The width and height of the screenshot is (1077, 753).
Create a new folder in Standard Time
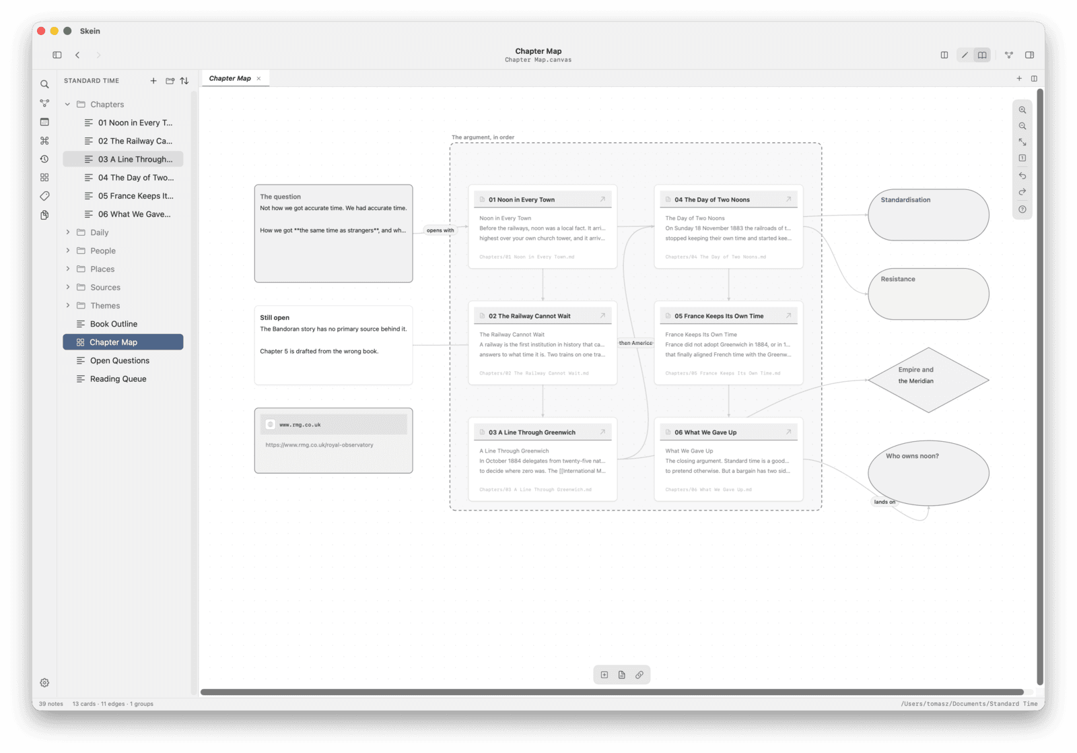170,81
